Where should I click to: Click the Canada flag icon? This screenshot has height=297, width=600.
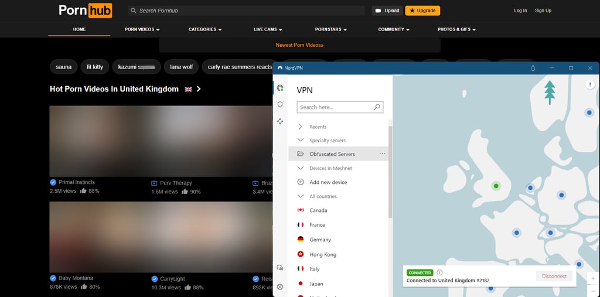coord(301,210)
